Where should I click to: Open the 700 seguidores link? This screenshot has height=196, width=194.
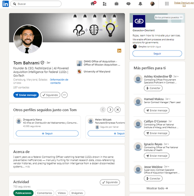tap(22, 187)
